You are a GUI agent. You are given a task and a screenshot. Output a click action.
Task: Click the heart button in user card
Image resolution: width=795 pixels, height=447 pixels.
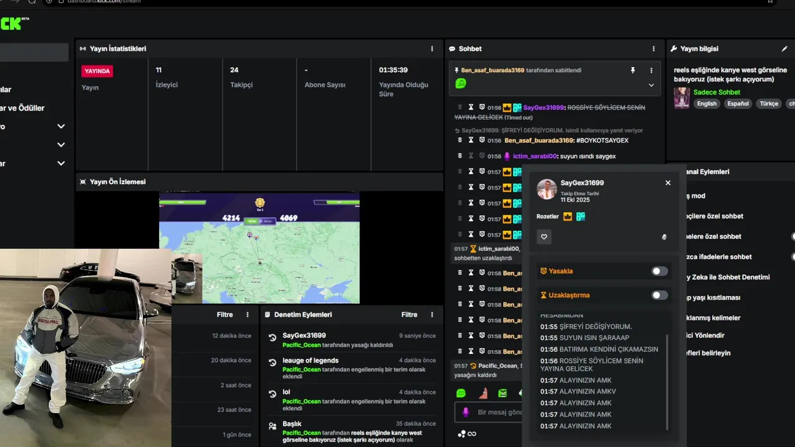[x=544, y=237]
